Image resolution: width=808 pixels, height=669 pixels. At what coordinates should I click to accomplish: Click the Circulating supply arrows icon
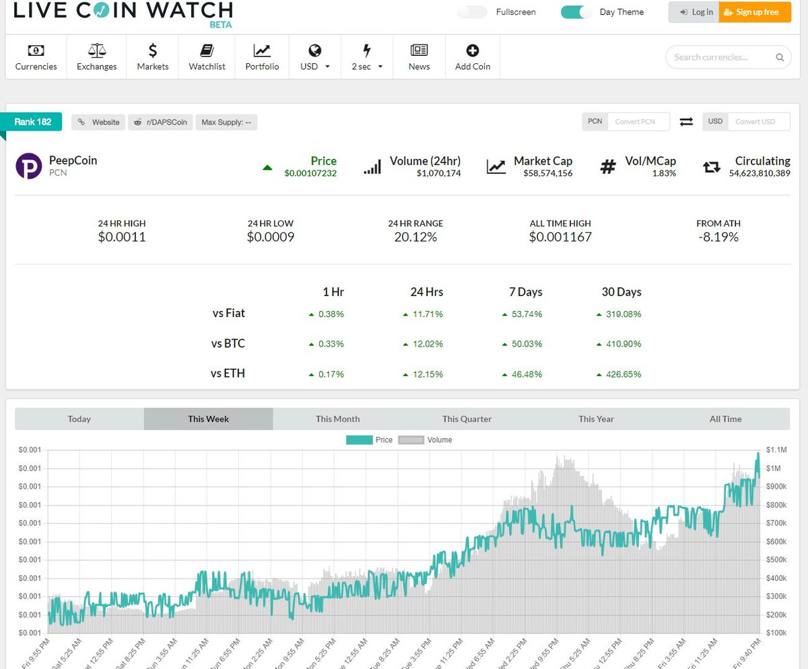coord(712,167)
